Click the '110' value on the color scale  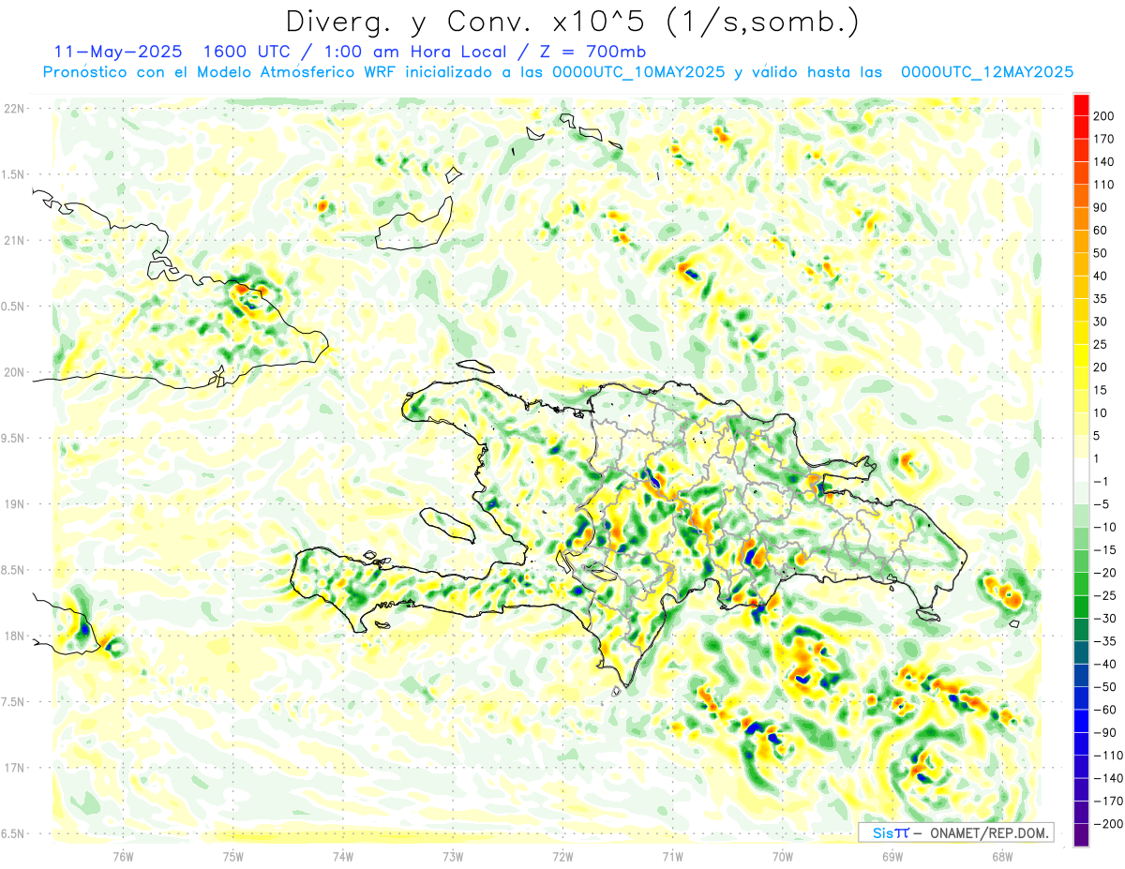coord(1103,185)
